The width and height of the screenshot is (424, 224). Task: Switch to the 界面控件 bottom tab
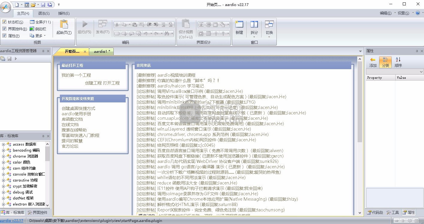[38, 212]
